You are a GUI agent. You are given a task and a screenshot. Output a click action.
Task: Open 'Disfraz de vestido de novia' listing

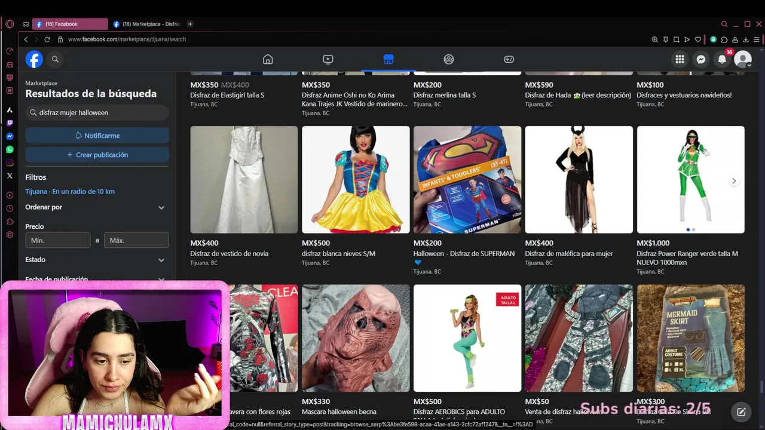pyautogui.click(x=229, y=254)
